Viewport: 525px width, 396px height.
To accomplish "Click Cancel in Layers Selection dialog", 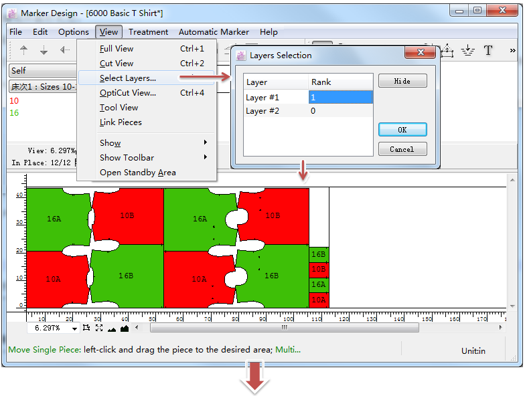I will tap(402, 149).
